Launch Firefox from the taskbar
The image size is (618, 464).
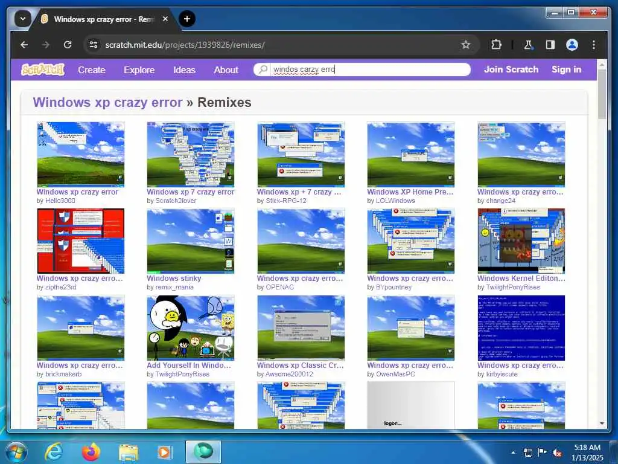pyautogui.click(x=91, y=452)
